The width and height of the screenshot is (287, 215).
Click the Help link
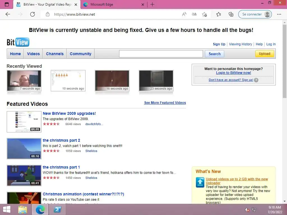point(259,44)
